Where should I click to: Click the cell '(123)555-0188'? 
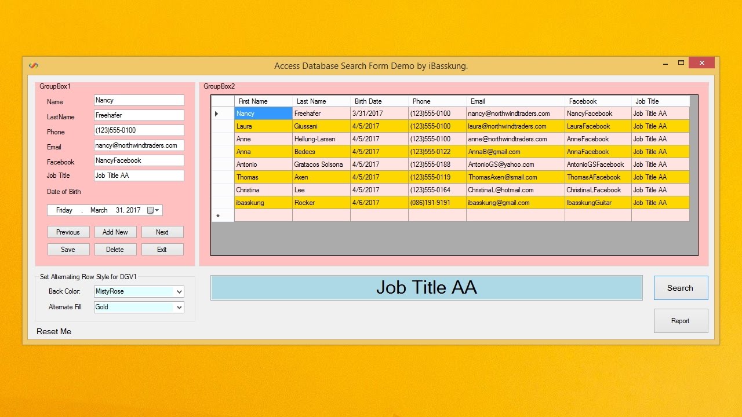click(x=437, y=164)
